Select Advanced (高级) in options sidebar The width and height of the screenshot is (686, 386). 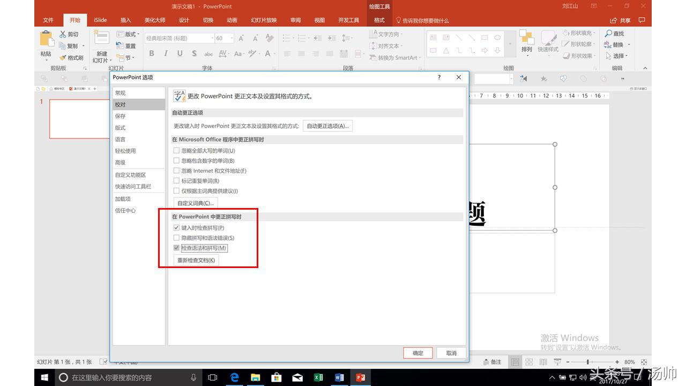(139, 162)
